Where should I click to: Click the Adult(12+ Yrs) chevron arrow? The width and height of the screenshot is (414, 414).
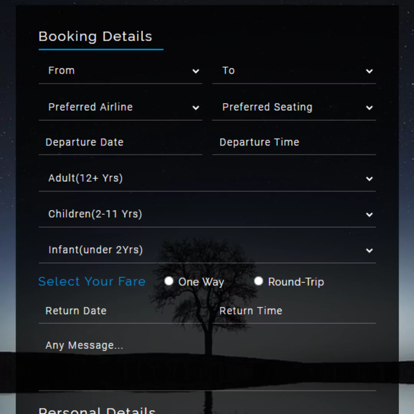pos(370,179)
